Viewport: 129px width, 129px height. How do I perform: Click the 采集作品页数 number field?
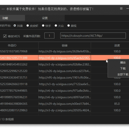[49, 35]
